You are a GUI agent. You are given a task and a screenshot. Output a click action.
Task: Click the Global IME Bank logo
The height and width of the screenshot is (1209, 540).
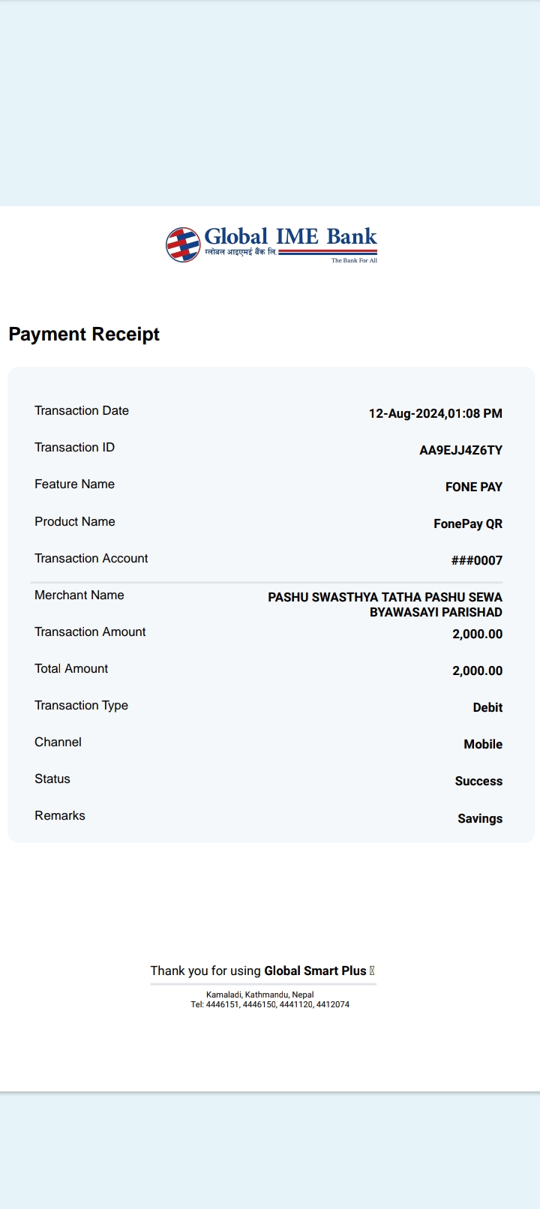271,244
